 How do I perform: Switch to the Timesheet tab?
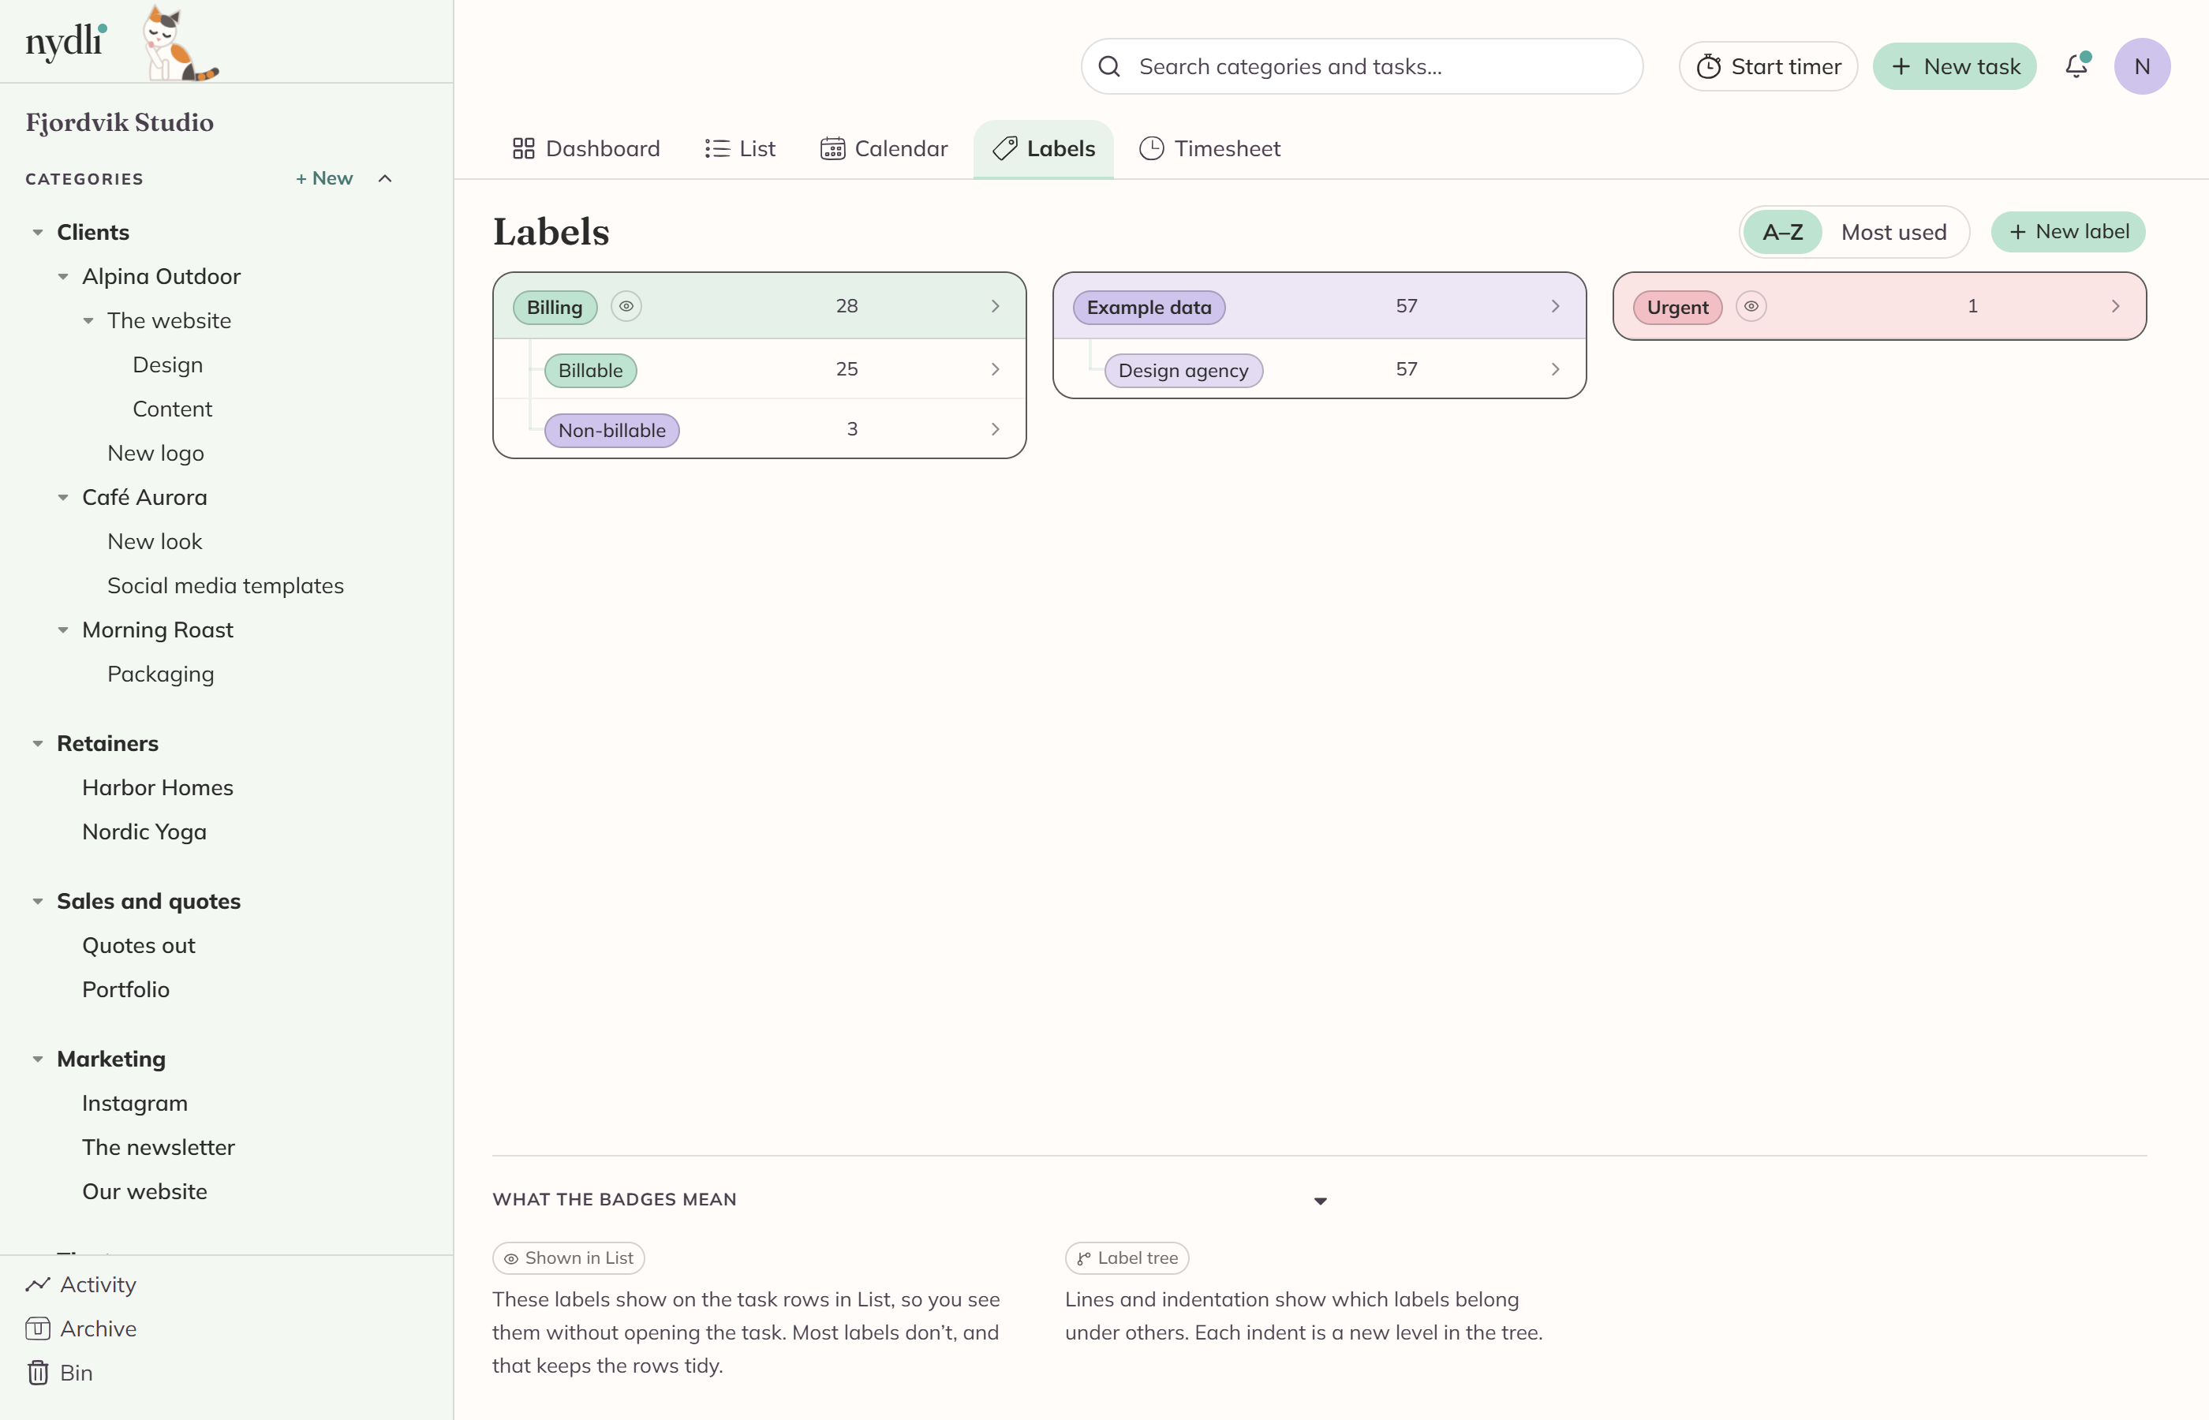(1210, 148)
